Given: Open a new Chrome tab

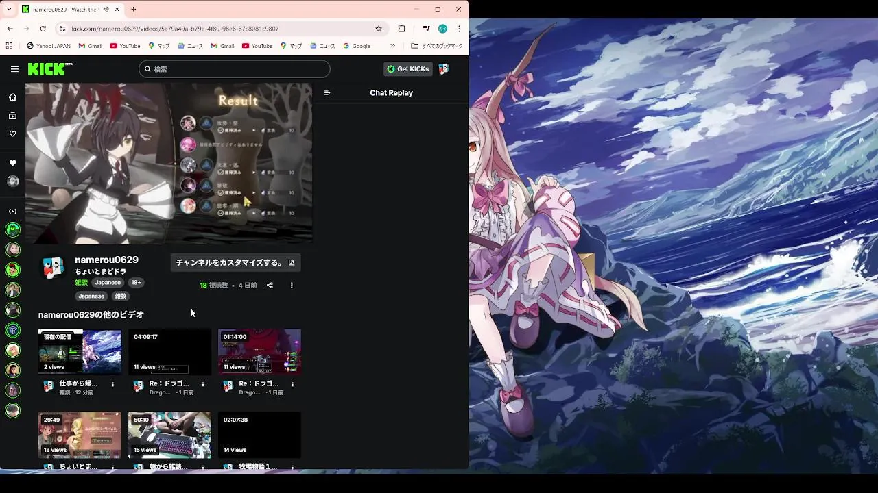Looking at the screenshot, I should pos(133,10).
